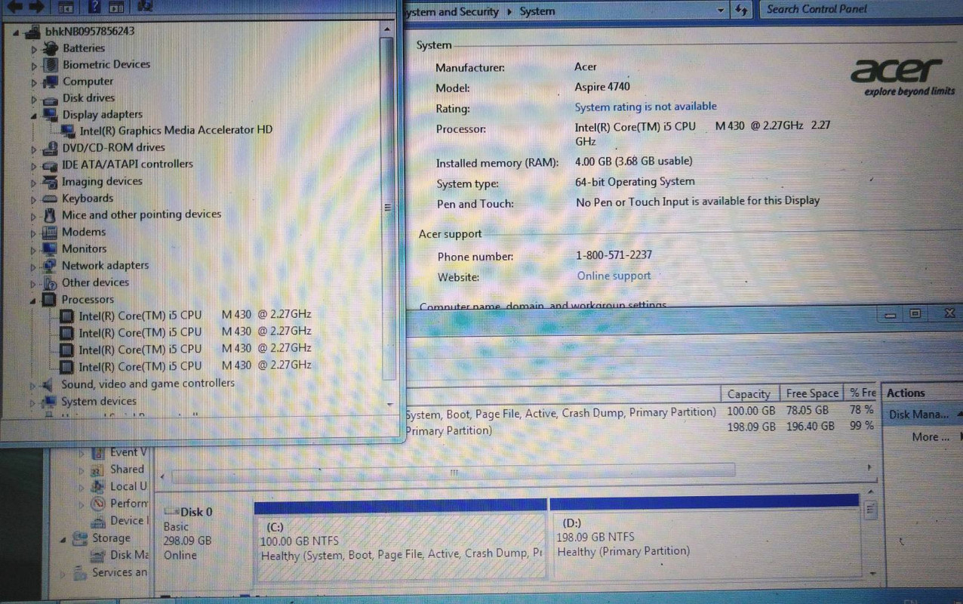
Task: Select the (C:) 100.00 GB NTFS partition
Action: pyautogui.click(x=401, y=547)
